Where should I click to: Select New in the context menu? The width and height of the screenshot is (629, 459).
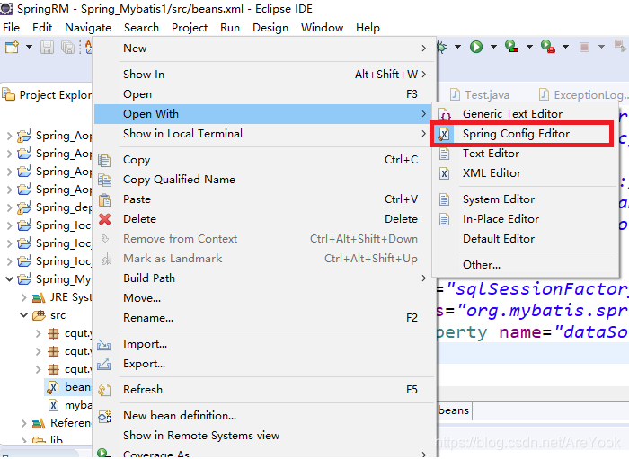(265, 49)
